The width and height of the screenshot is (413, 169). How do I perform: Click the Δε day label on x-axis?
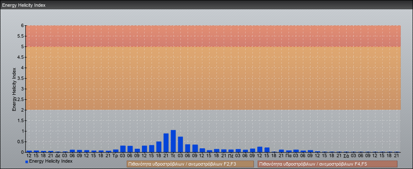pyautogui.click(x=58, y=155)
